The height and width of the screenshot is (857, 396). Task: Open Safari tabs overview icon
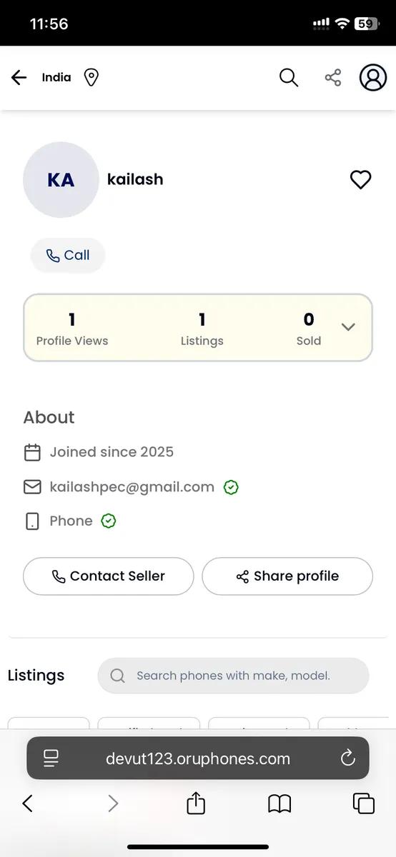(364, 803)
